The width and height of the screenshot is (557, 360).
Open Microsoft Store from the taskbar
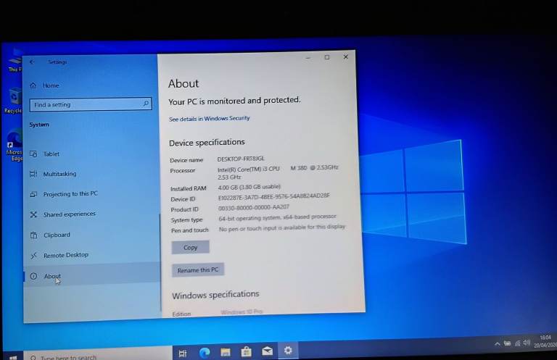click(247, 352)
